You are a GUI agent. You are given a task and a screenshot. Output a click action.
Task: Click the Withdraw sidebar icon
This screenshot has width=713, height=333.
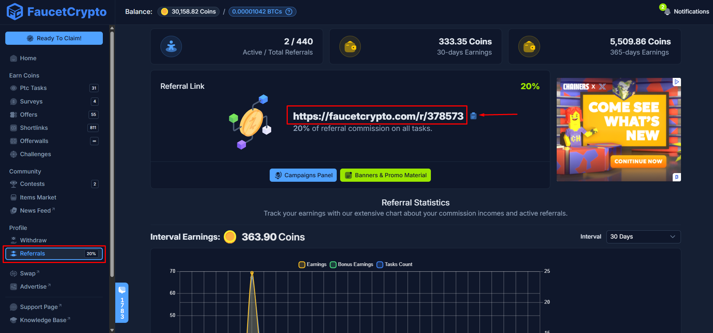[x=14, y=240]
